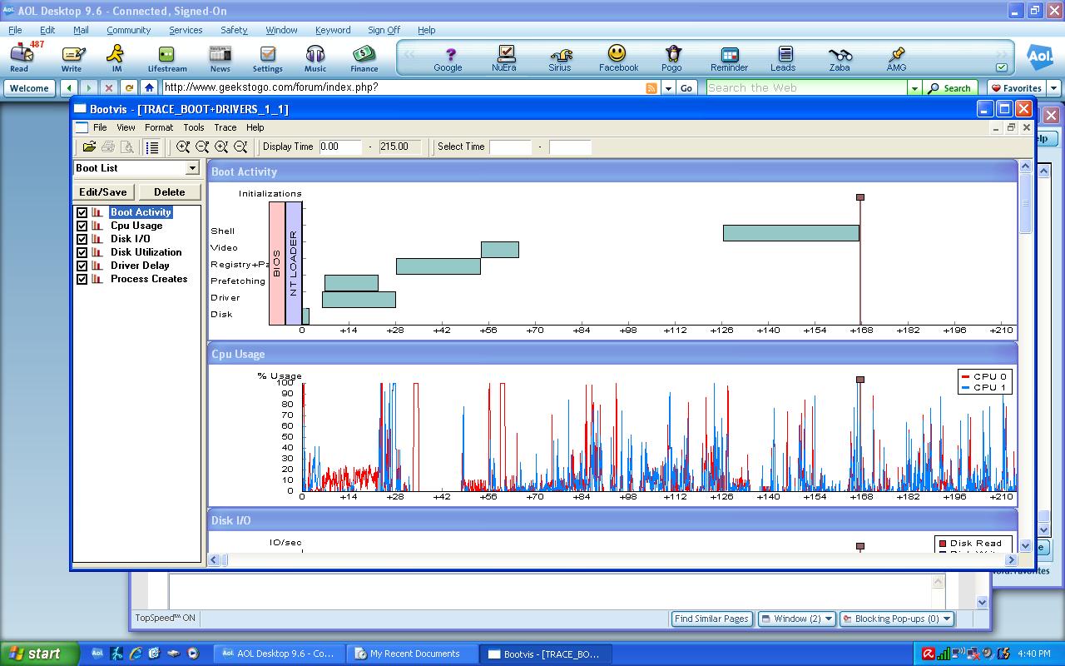Open the Search the Web dropdown arrow
Screen dimensions: 1065x666
click(x=914, y=87)
